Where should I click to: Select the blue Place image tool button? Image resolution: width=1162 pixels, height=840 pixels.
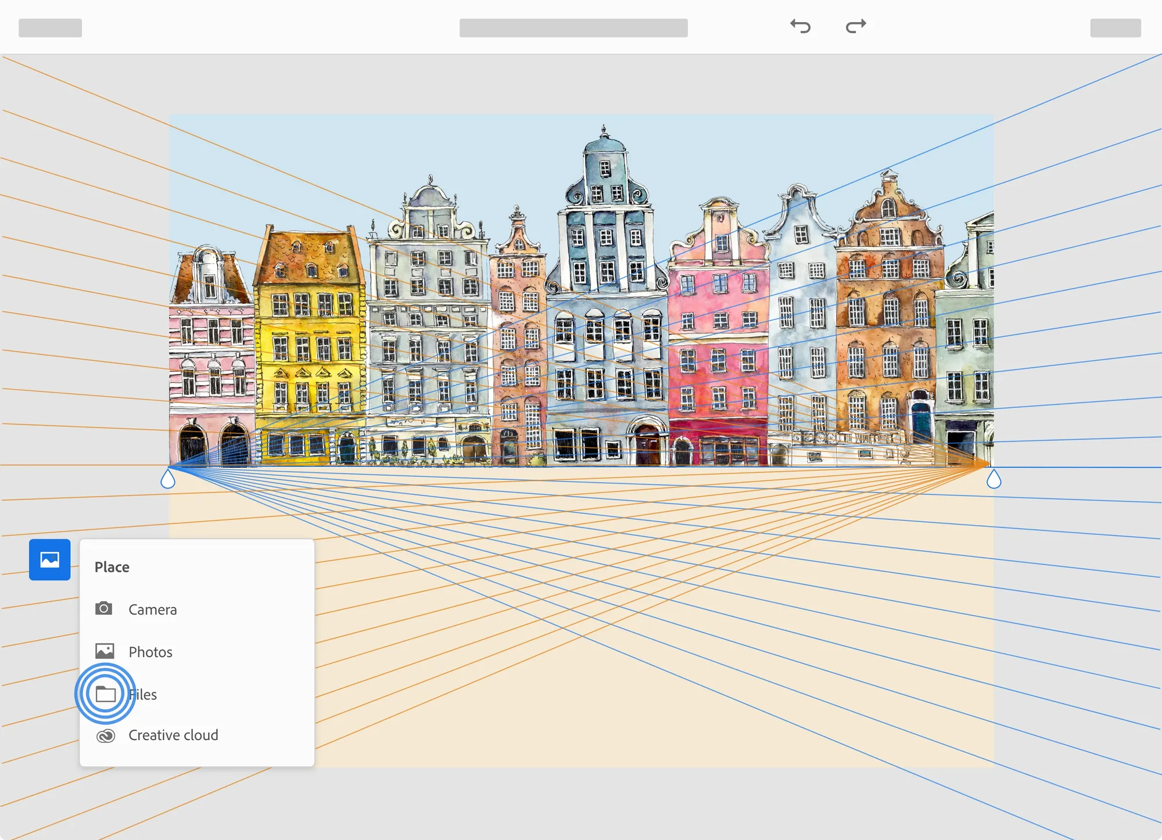(50, 559)
